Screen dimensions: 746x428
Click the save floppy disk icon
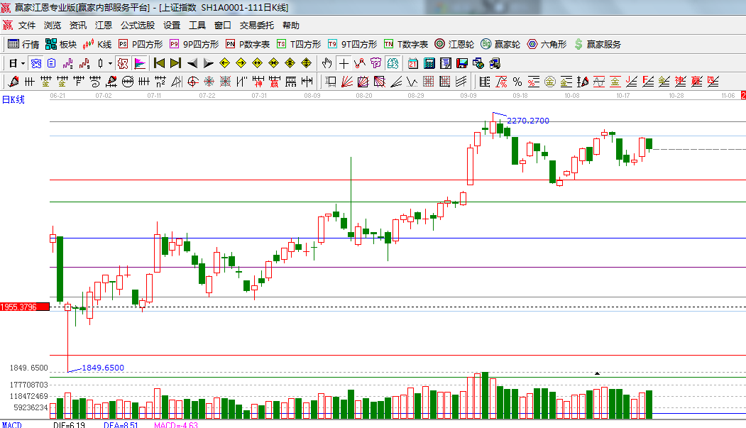461,63
